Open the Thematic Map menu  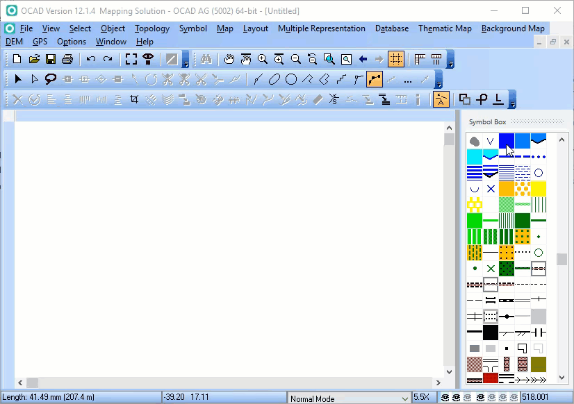(x=445, y=28)
